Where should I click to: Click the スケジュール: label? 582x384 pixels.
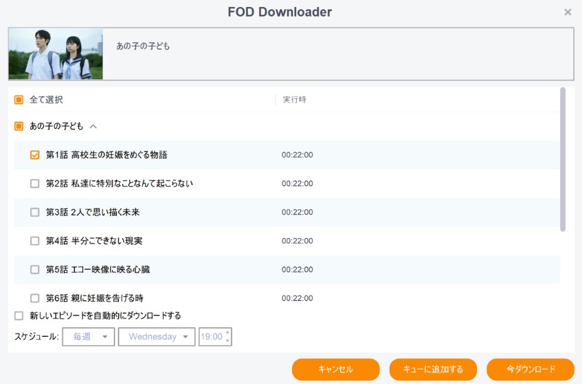[x=36, y=337]
